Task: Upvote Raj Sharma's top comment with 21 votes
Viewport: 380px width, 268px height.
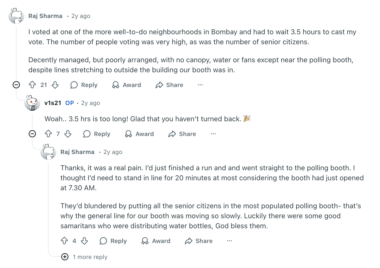Action: click(32, 85)
